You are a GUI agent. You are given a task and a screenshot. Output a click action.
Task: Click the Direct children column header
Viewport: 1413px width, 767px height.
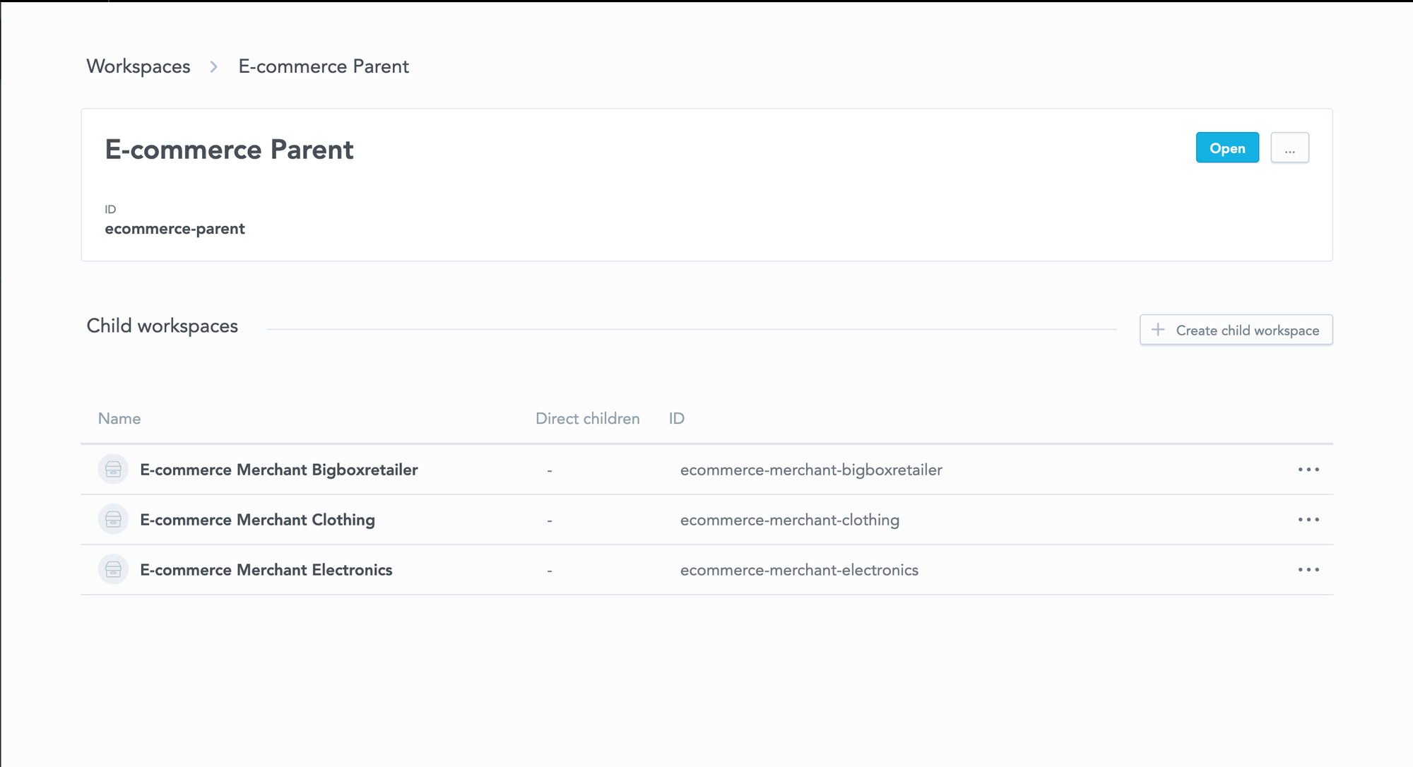[x=587, y=418]
